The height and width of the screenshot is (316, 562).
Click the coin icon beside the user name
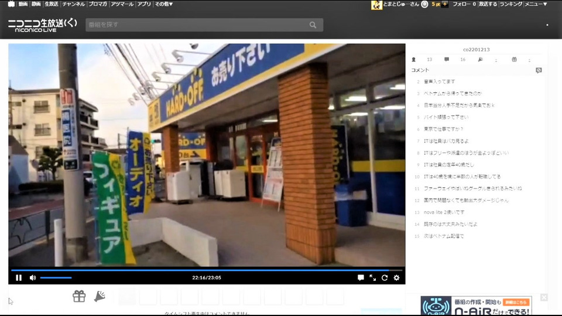425,4
